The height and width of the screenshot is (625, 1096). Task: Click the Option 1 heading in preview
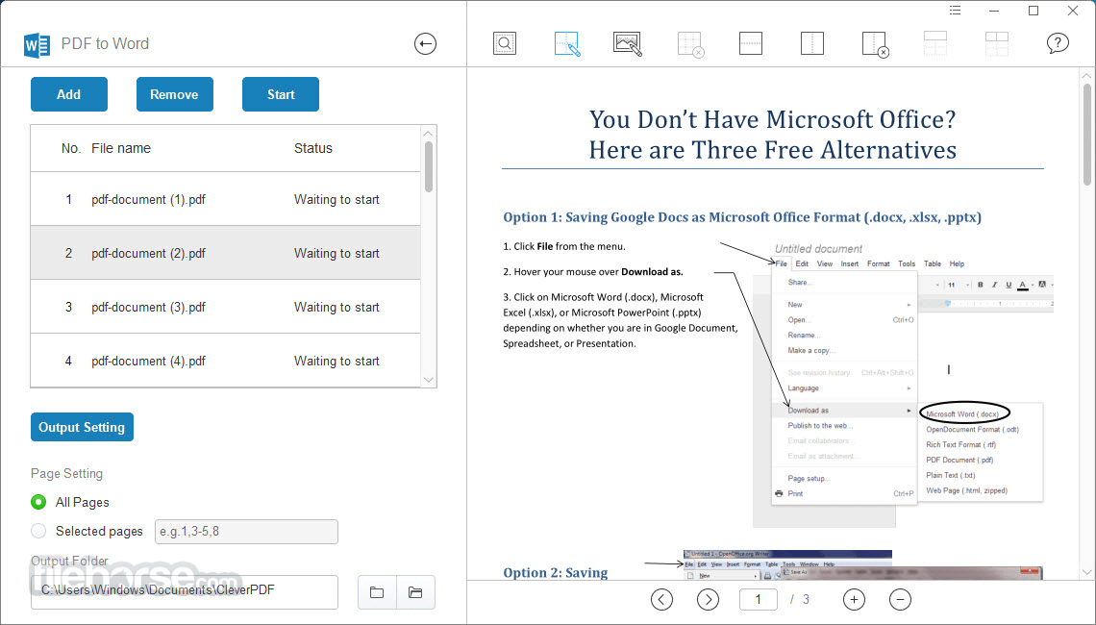pos(742,217)
